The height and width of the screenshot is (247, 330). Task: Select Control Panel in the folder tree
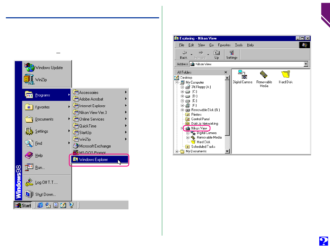coord(200,119)
